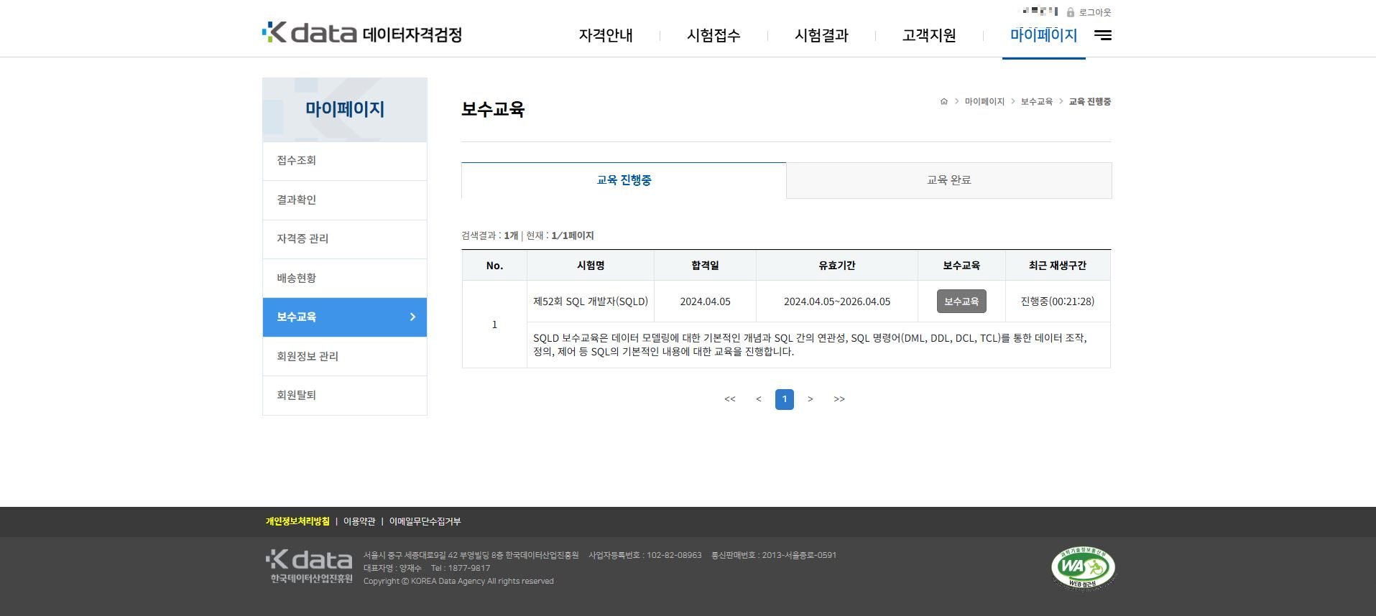Click the home icon in breadcrumb

[943, 101]
